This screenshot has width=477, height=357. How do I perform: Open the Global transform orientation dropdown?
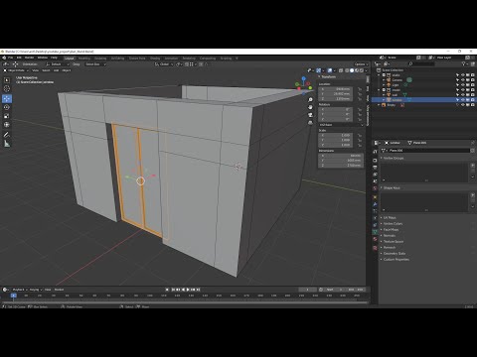[x=164, y=64]
